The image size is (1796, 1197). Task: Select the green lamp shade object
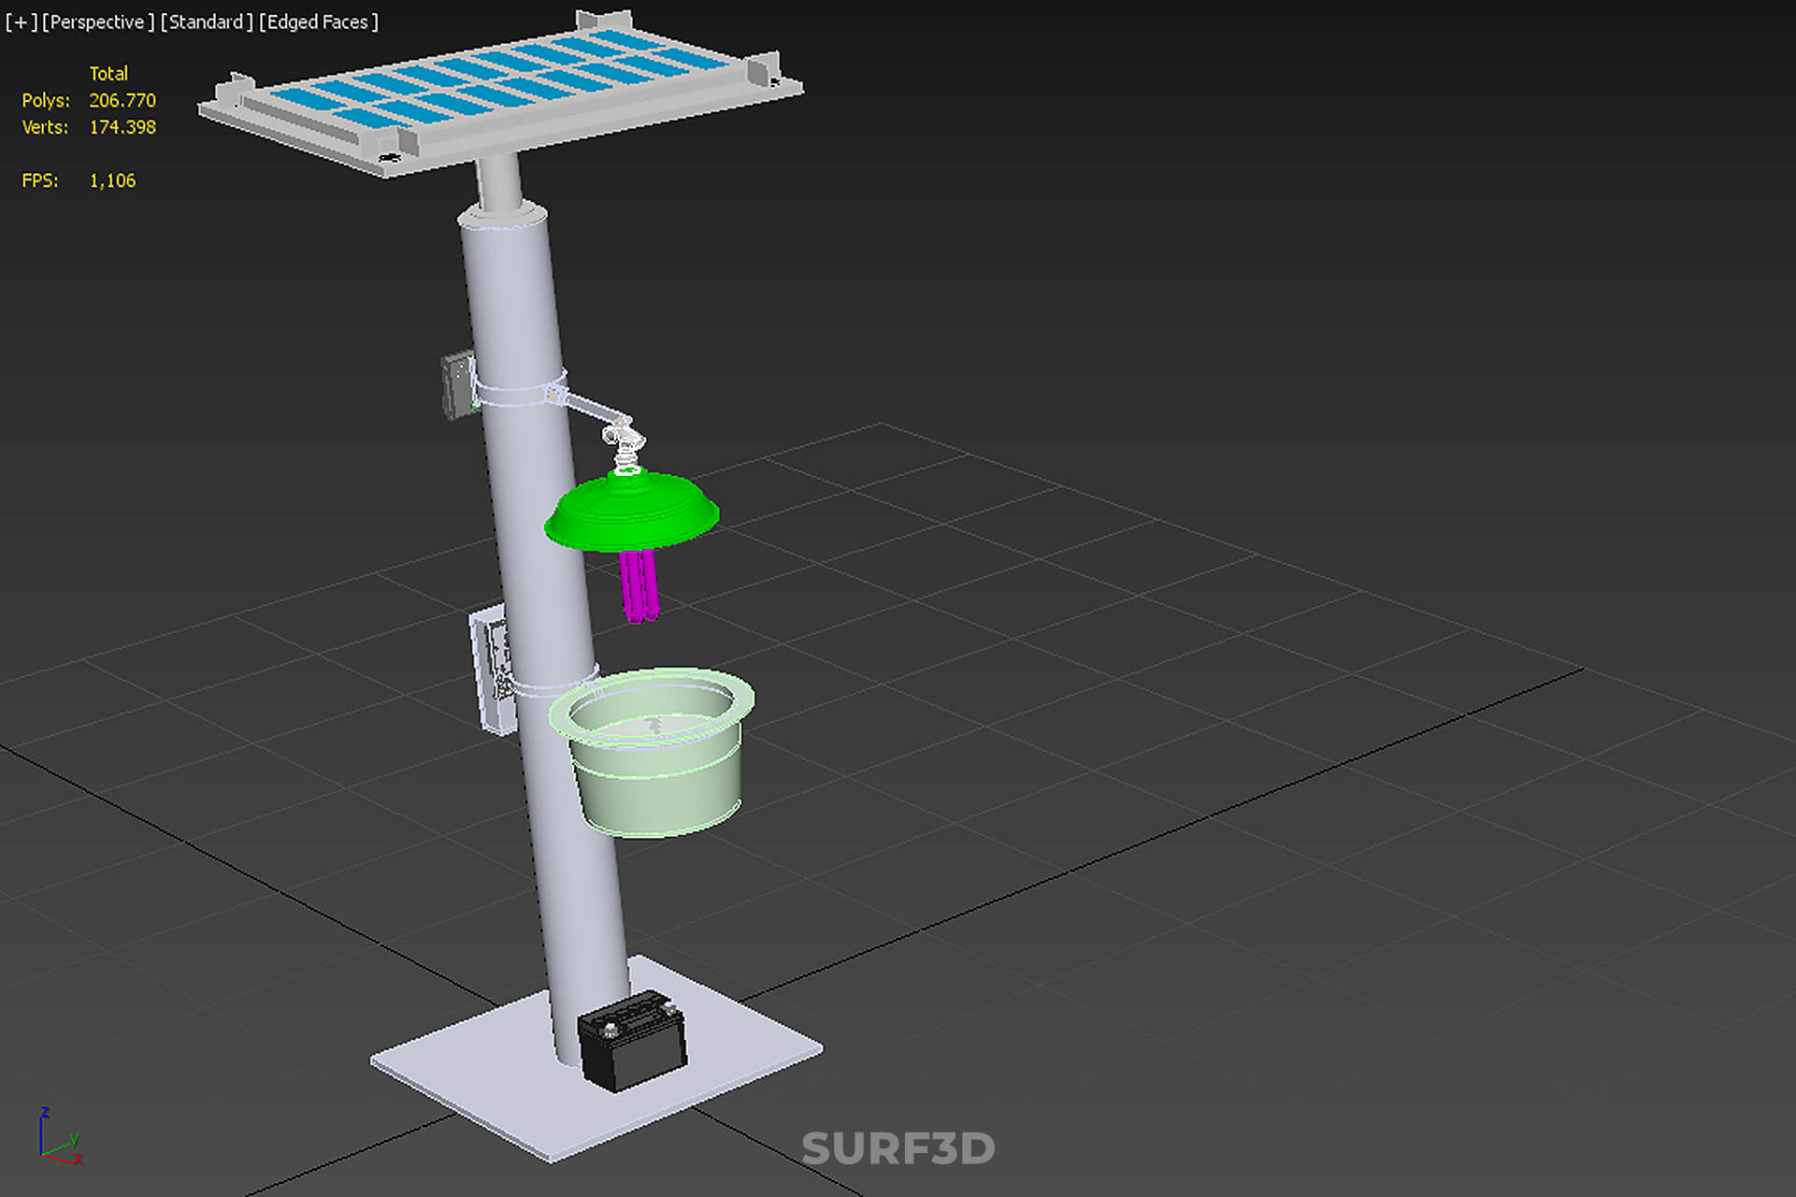[x=632, y=512]
